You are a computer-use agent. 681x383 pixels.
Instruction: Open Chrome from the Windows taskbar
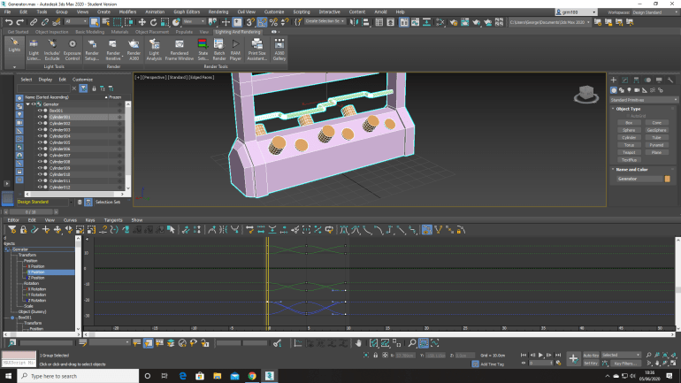[252, 376]
